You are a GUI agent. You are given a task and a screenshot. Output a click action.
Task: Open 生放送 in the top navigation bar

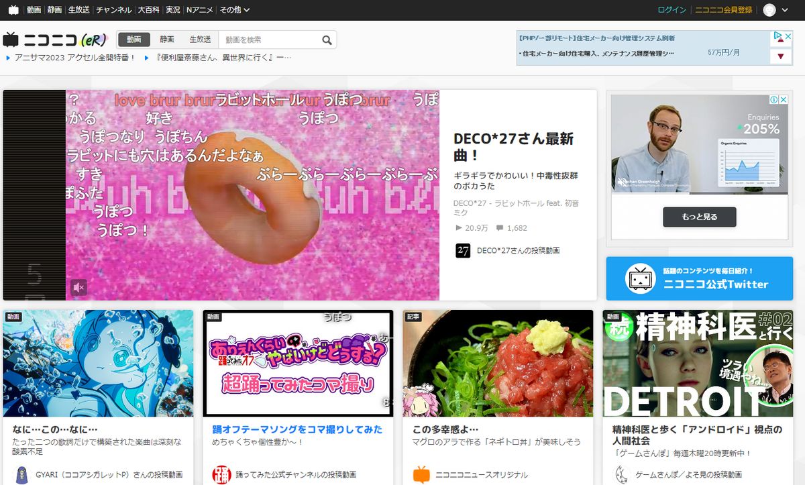79,10
